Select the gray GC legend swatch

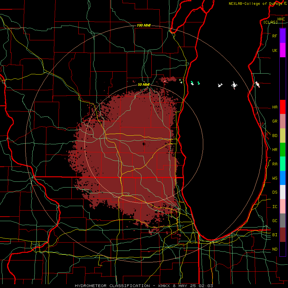click(283, 220)
